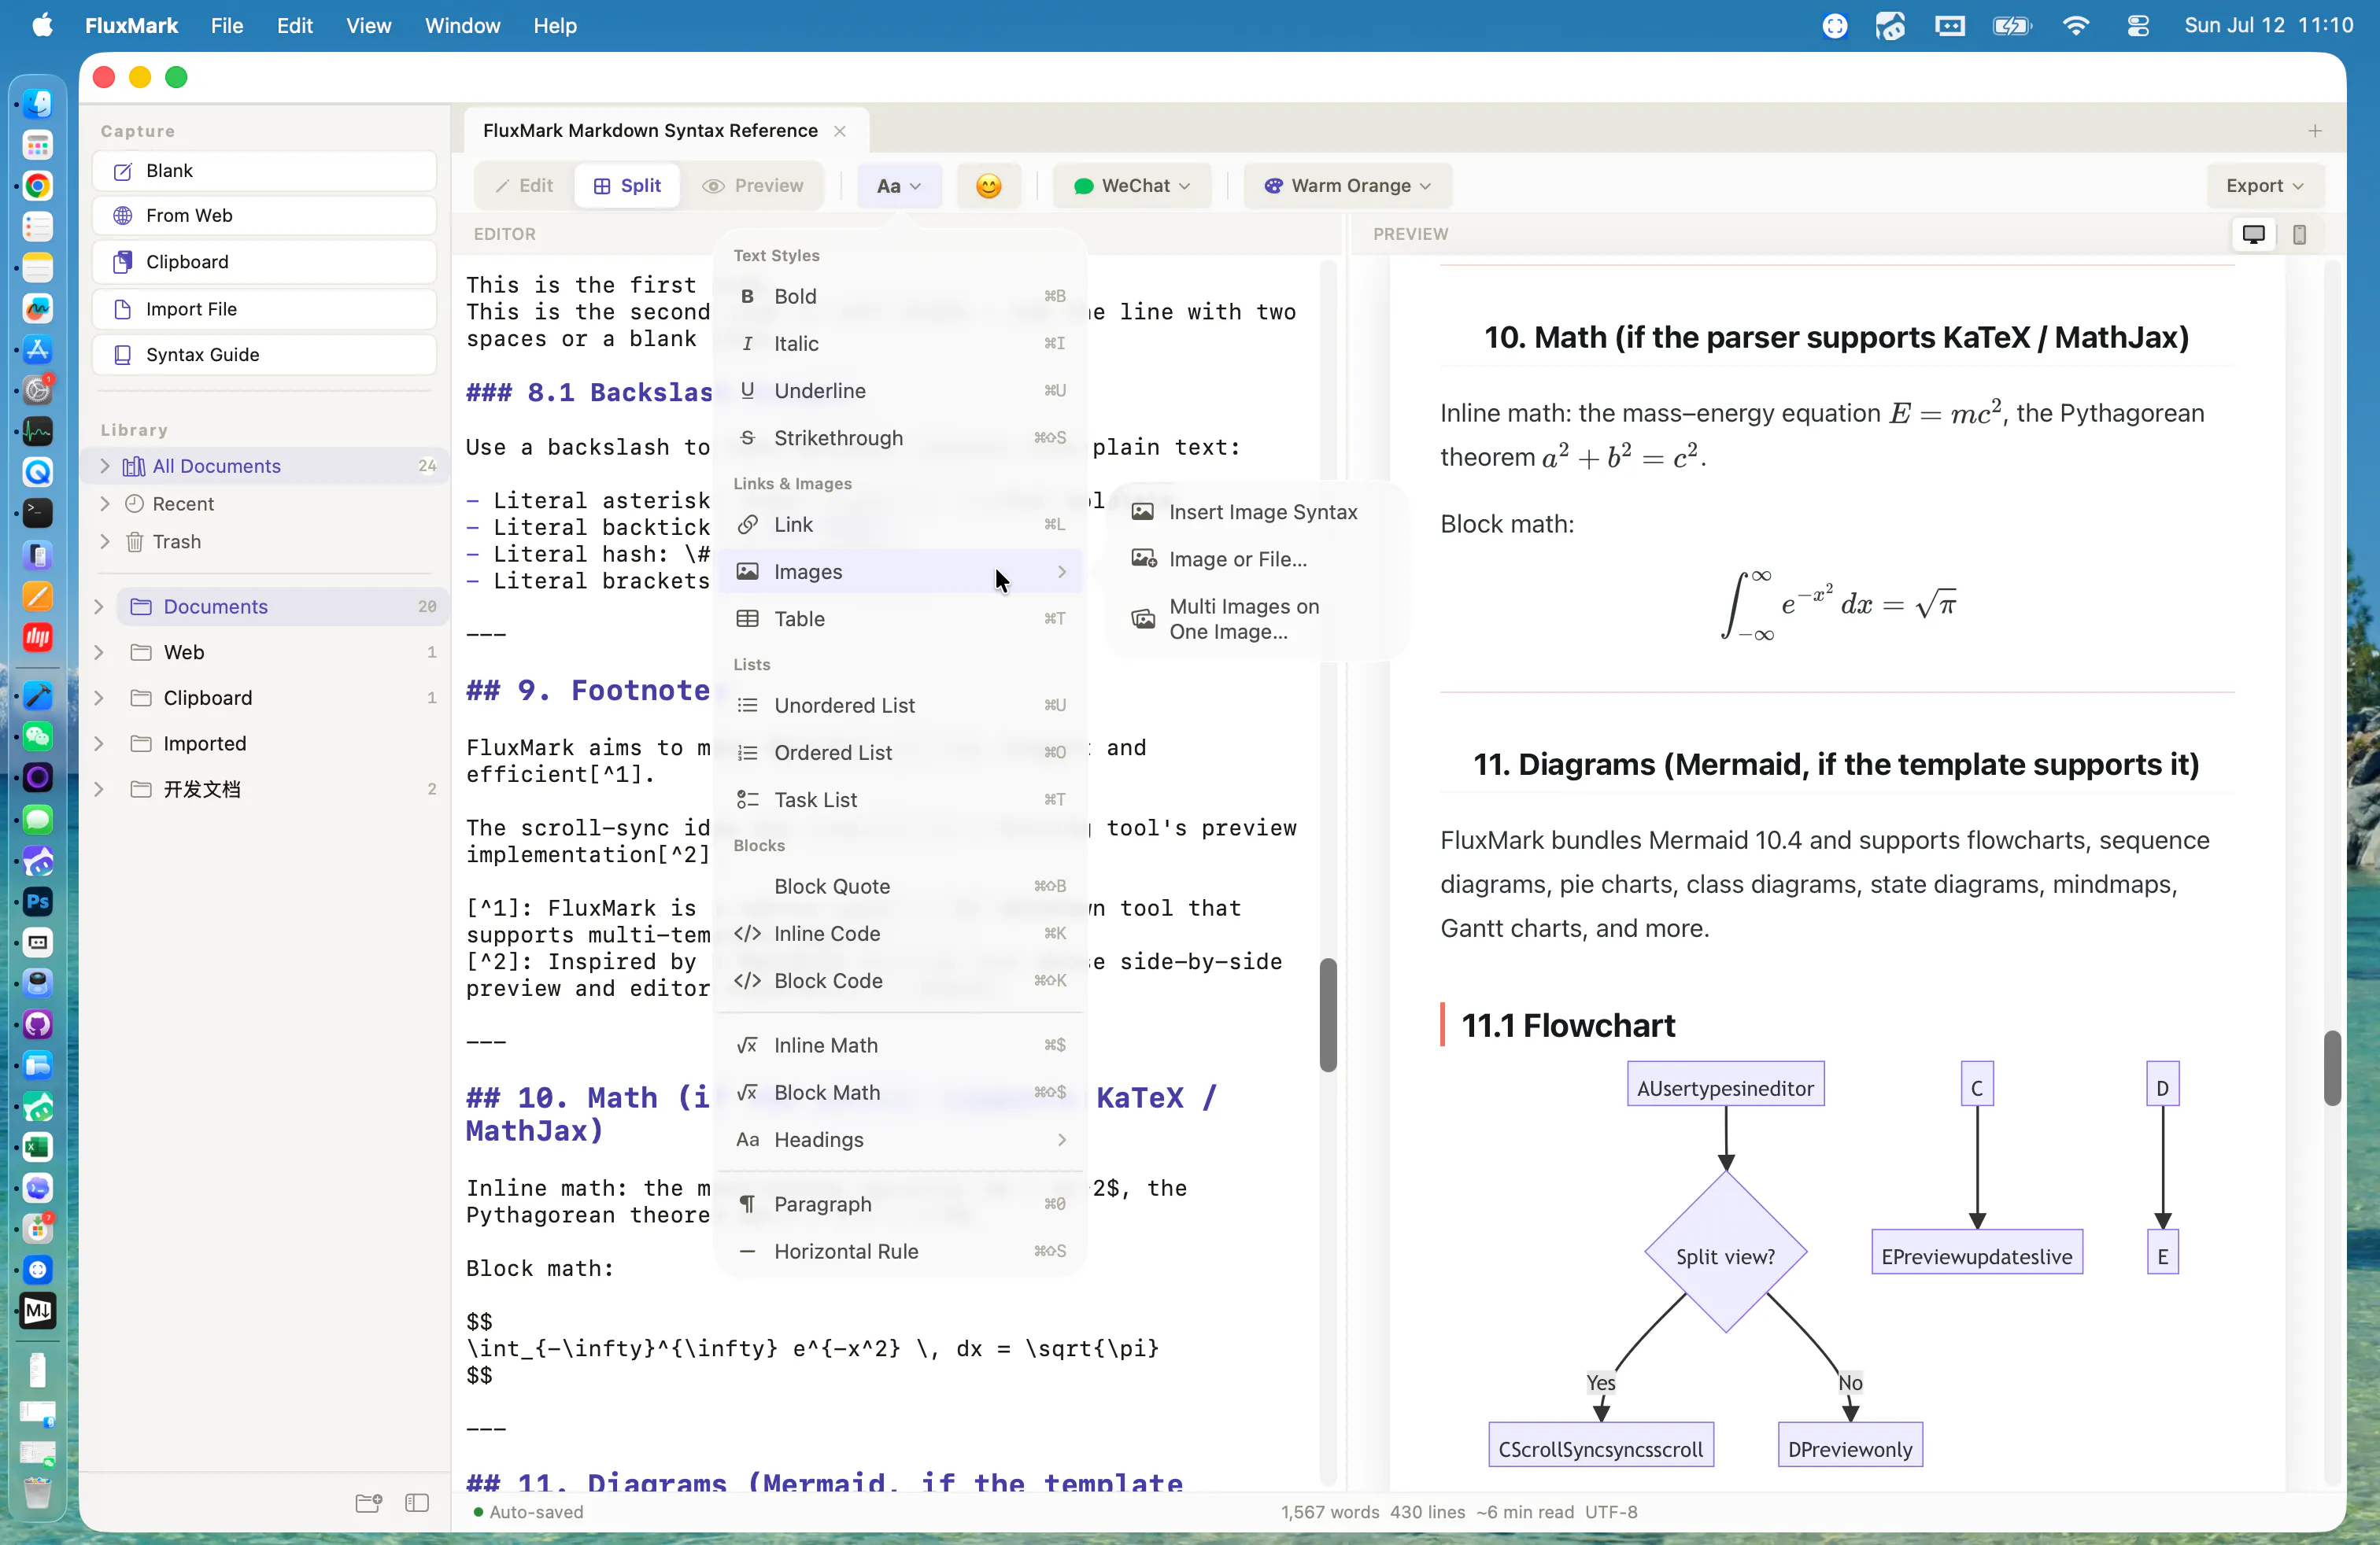
Task: Expand the Trash library item
Action: click(x=105, y=542)
